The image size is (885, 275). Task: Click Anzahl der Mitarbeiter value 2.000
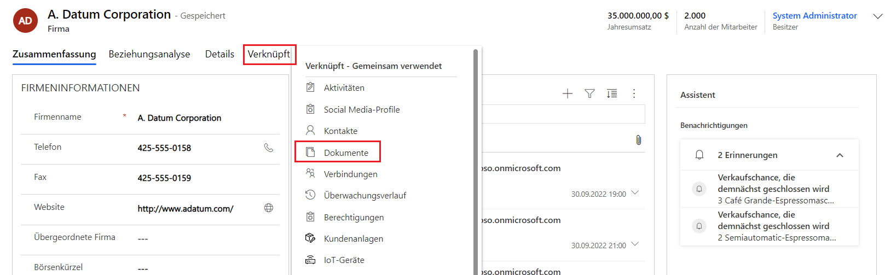pos(695,16)
